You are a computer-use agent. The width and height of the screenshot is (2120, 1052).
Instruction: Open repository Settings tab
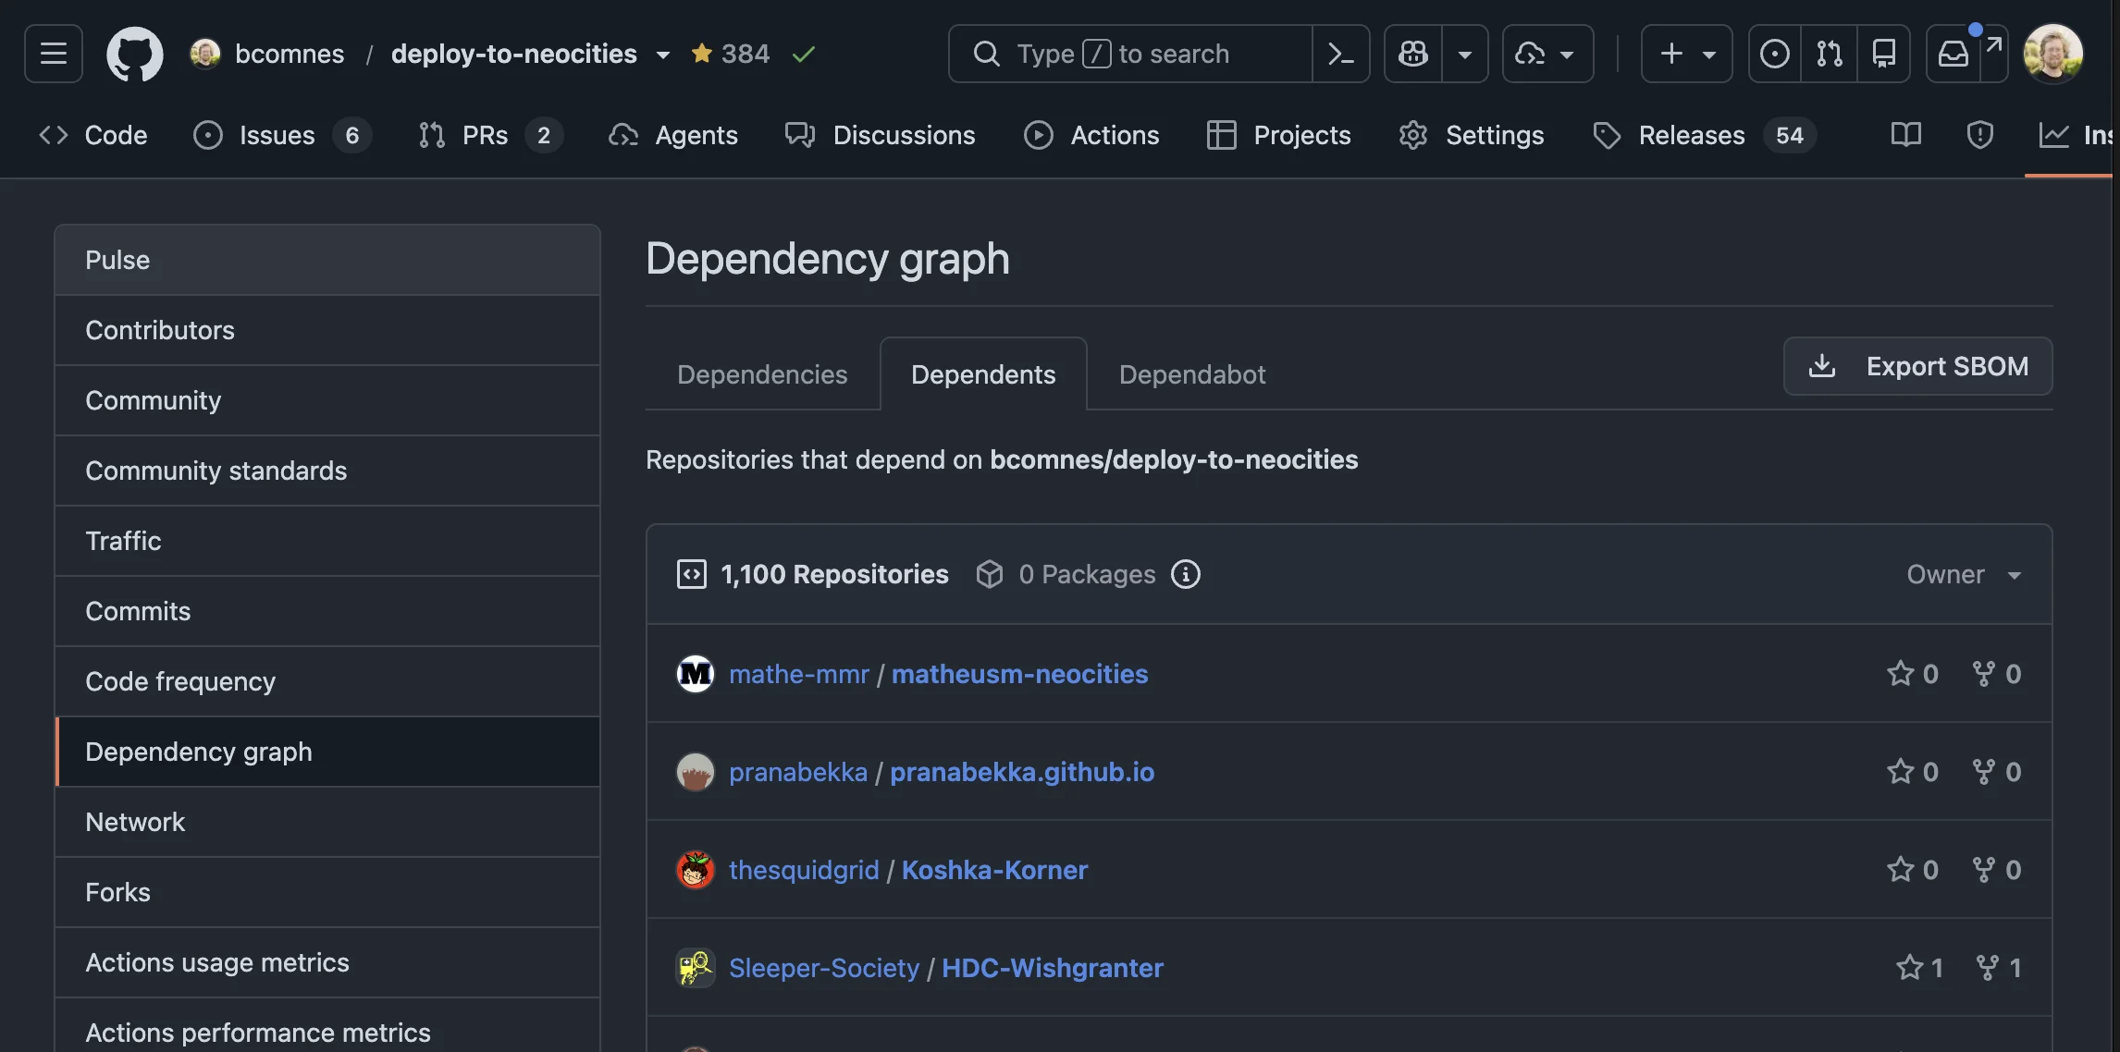coord(1471,135)
